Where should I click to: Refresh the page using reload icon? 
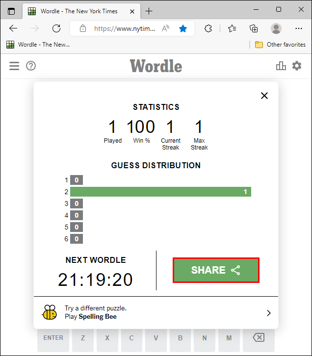point(56,28)
